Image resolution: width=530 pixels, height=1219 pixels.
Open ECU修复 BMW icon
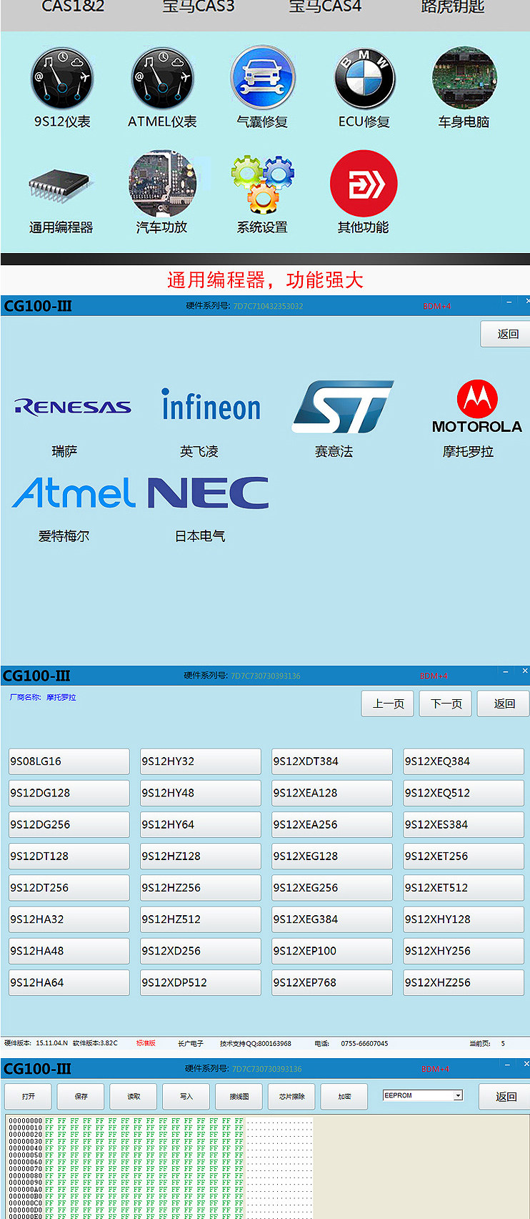coord(364,77)
